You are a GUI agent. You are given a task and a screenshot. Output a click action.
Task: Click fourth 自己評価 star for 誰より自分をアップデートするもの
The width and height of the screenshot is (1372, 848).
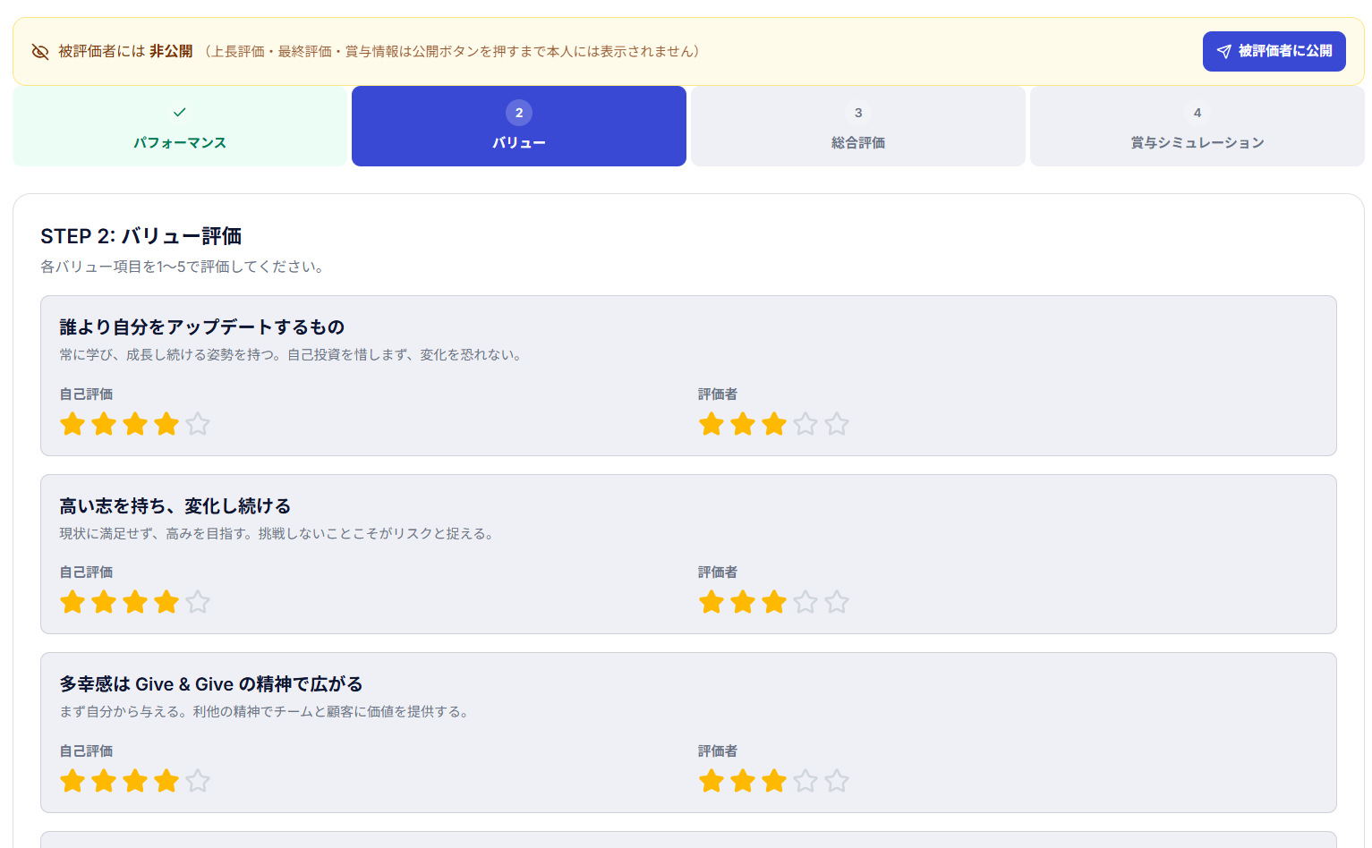(x=166, y=424)
